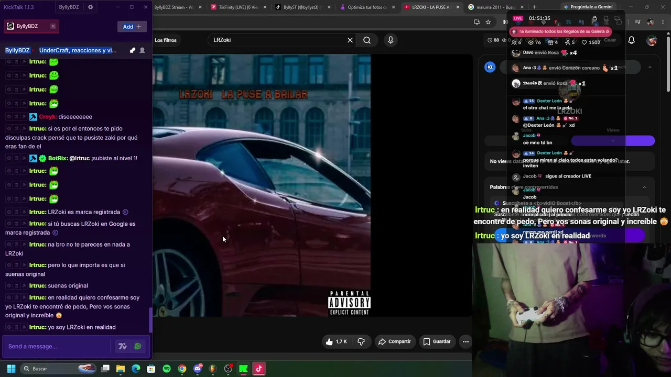
Task: Click the Windows Buscar search box
Action: pos(59,369)
